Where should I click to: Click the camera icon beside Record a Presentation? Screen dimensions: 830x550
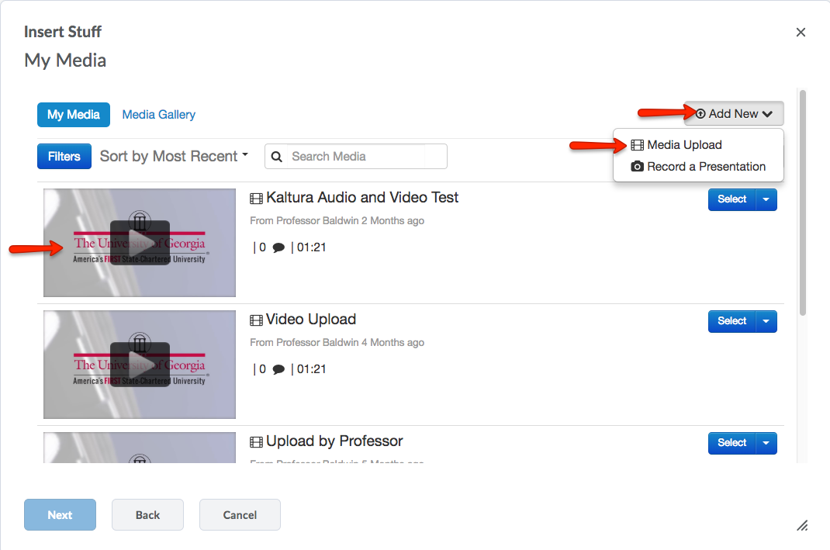(x=638, y=167)
